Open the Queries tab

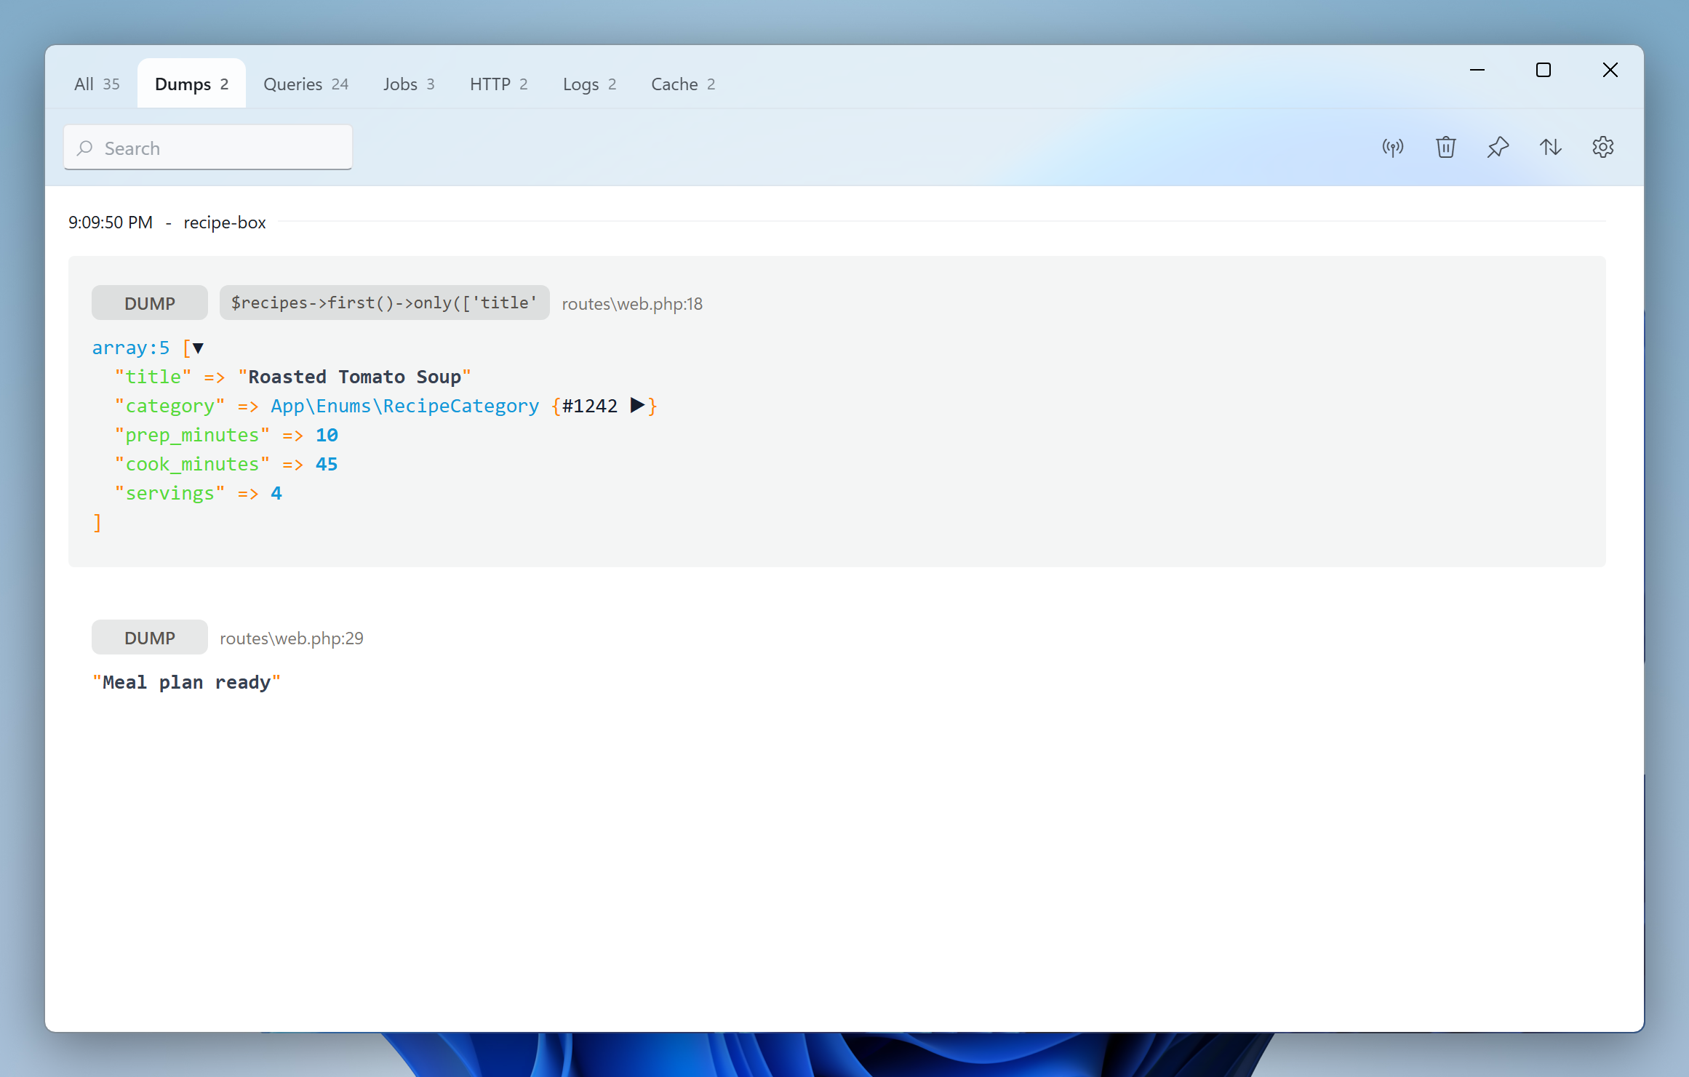pos(306,84)
